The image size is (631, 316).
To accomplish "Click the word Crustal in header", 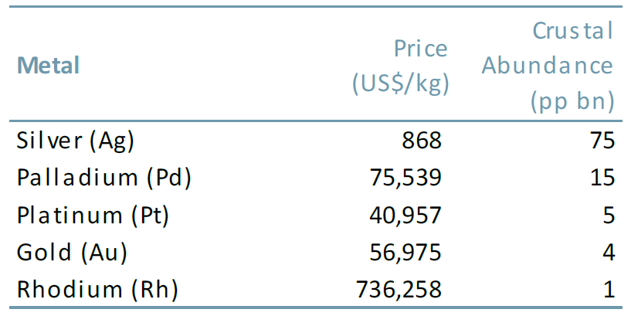I will click(572, 31).
